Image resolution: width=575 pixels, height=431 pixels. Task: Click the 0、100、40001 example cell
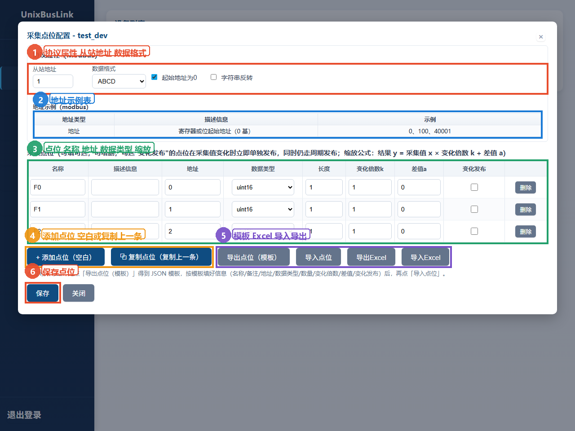[x=430, y=131]
